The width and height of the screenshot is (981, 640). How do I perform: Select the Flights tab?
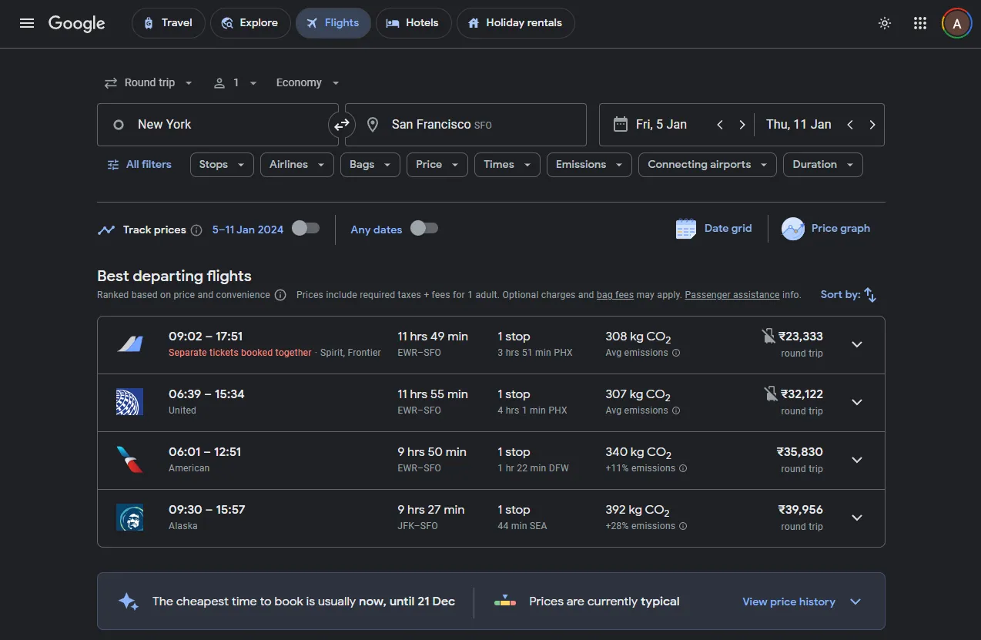pyautogui.click(x=333, y=23)
